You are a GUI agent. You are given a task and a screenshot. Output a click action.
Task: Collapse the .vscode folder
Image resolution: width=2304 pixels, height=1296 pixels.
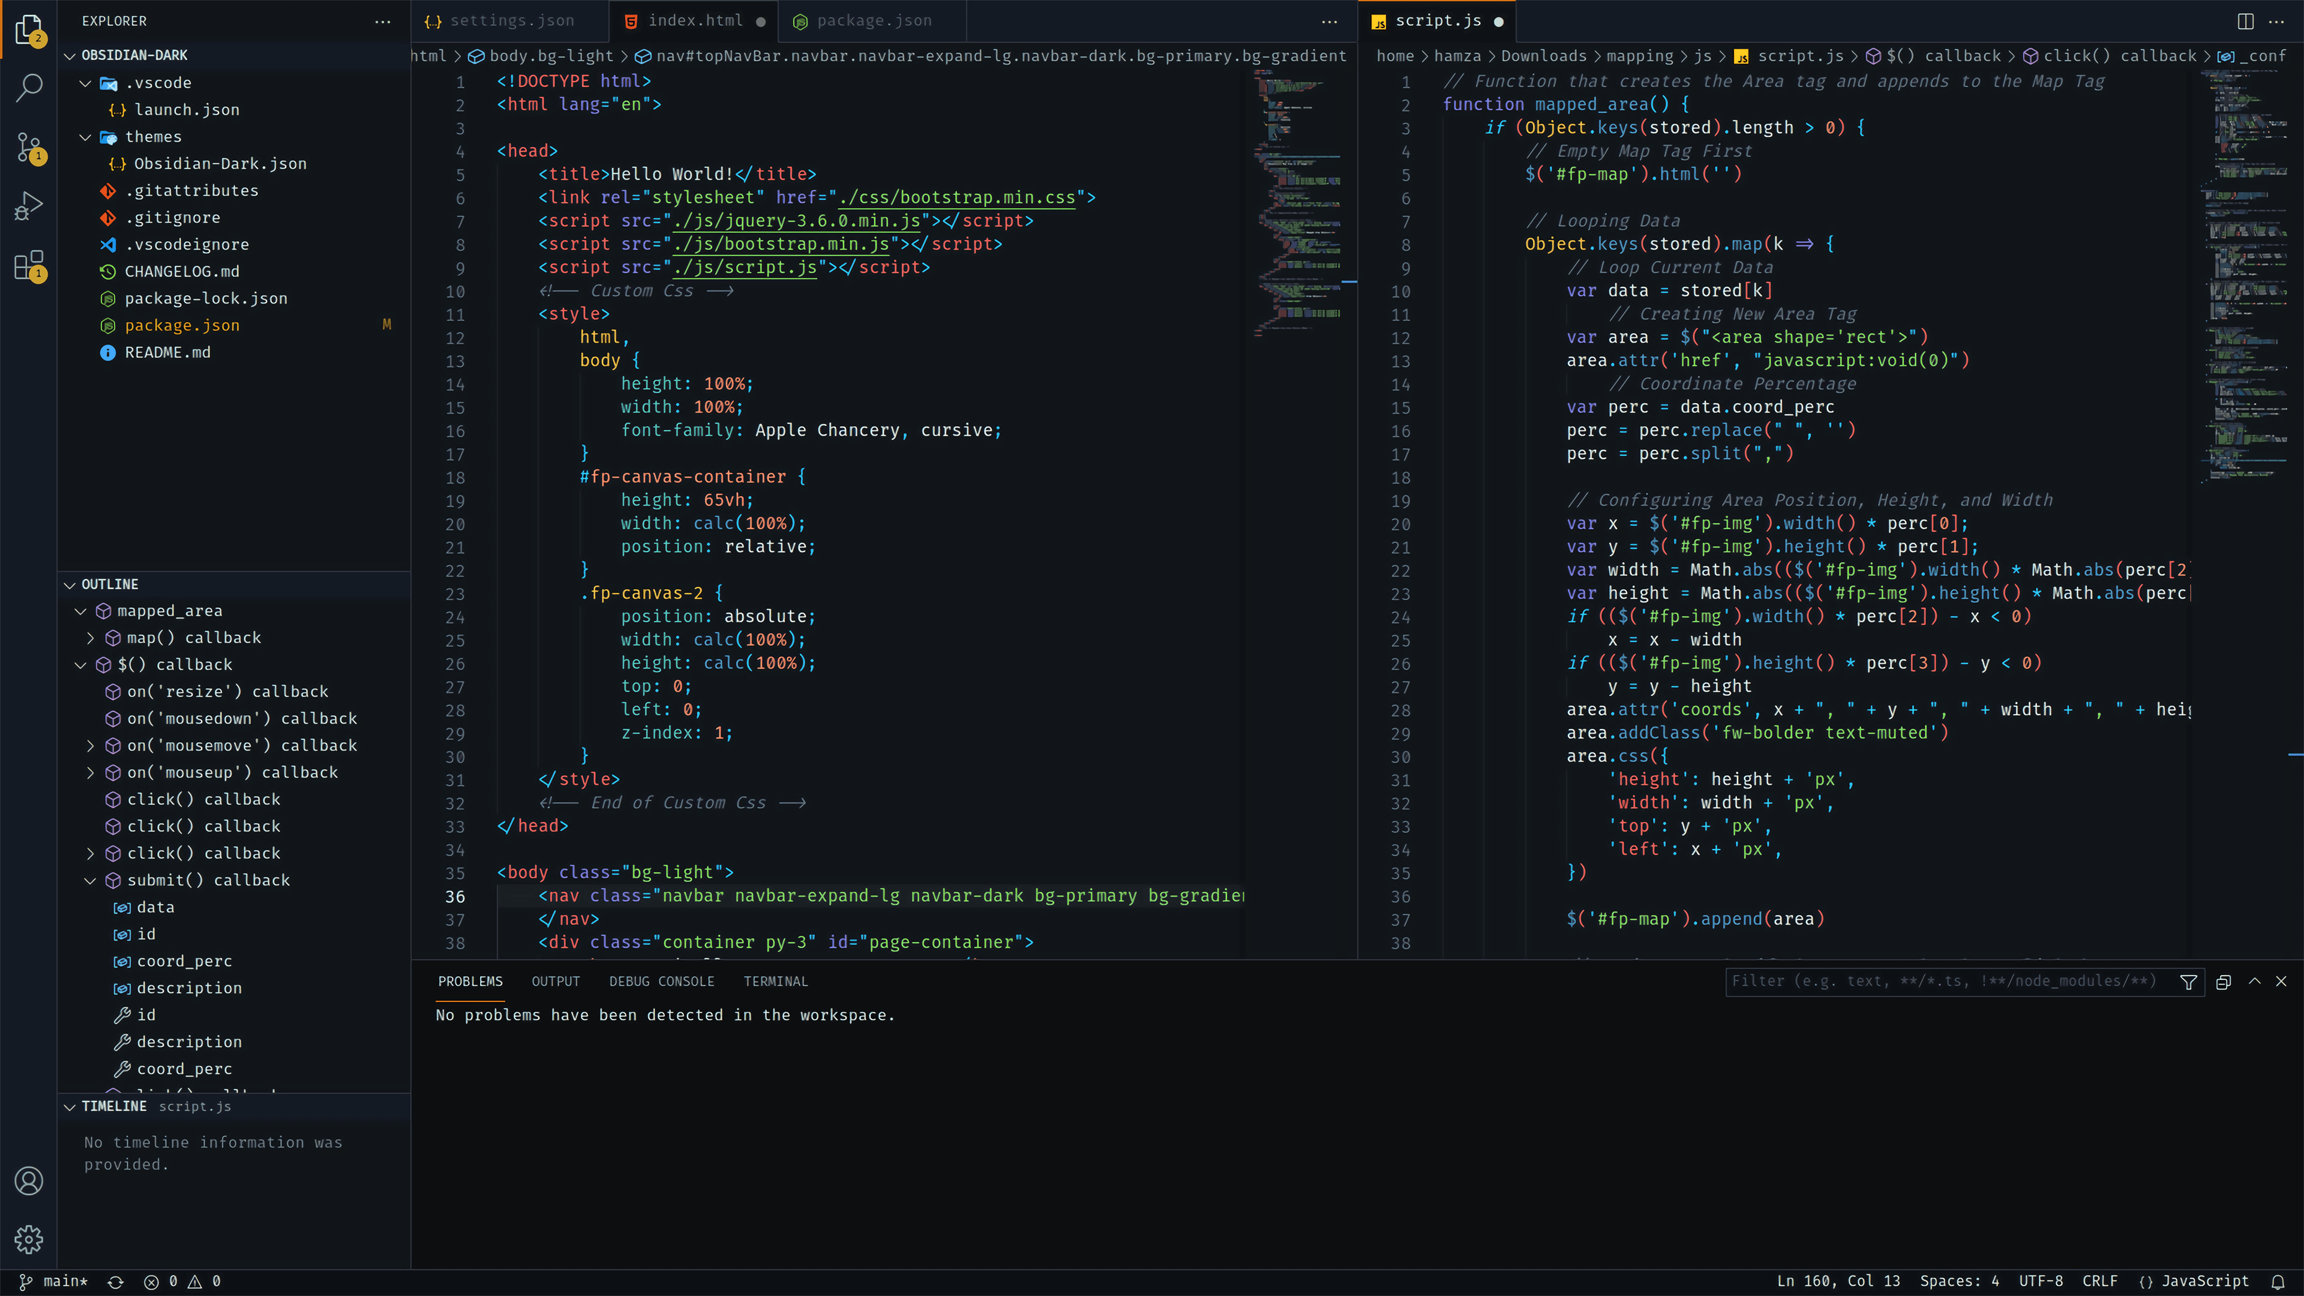click(85, 82)
